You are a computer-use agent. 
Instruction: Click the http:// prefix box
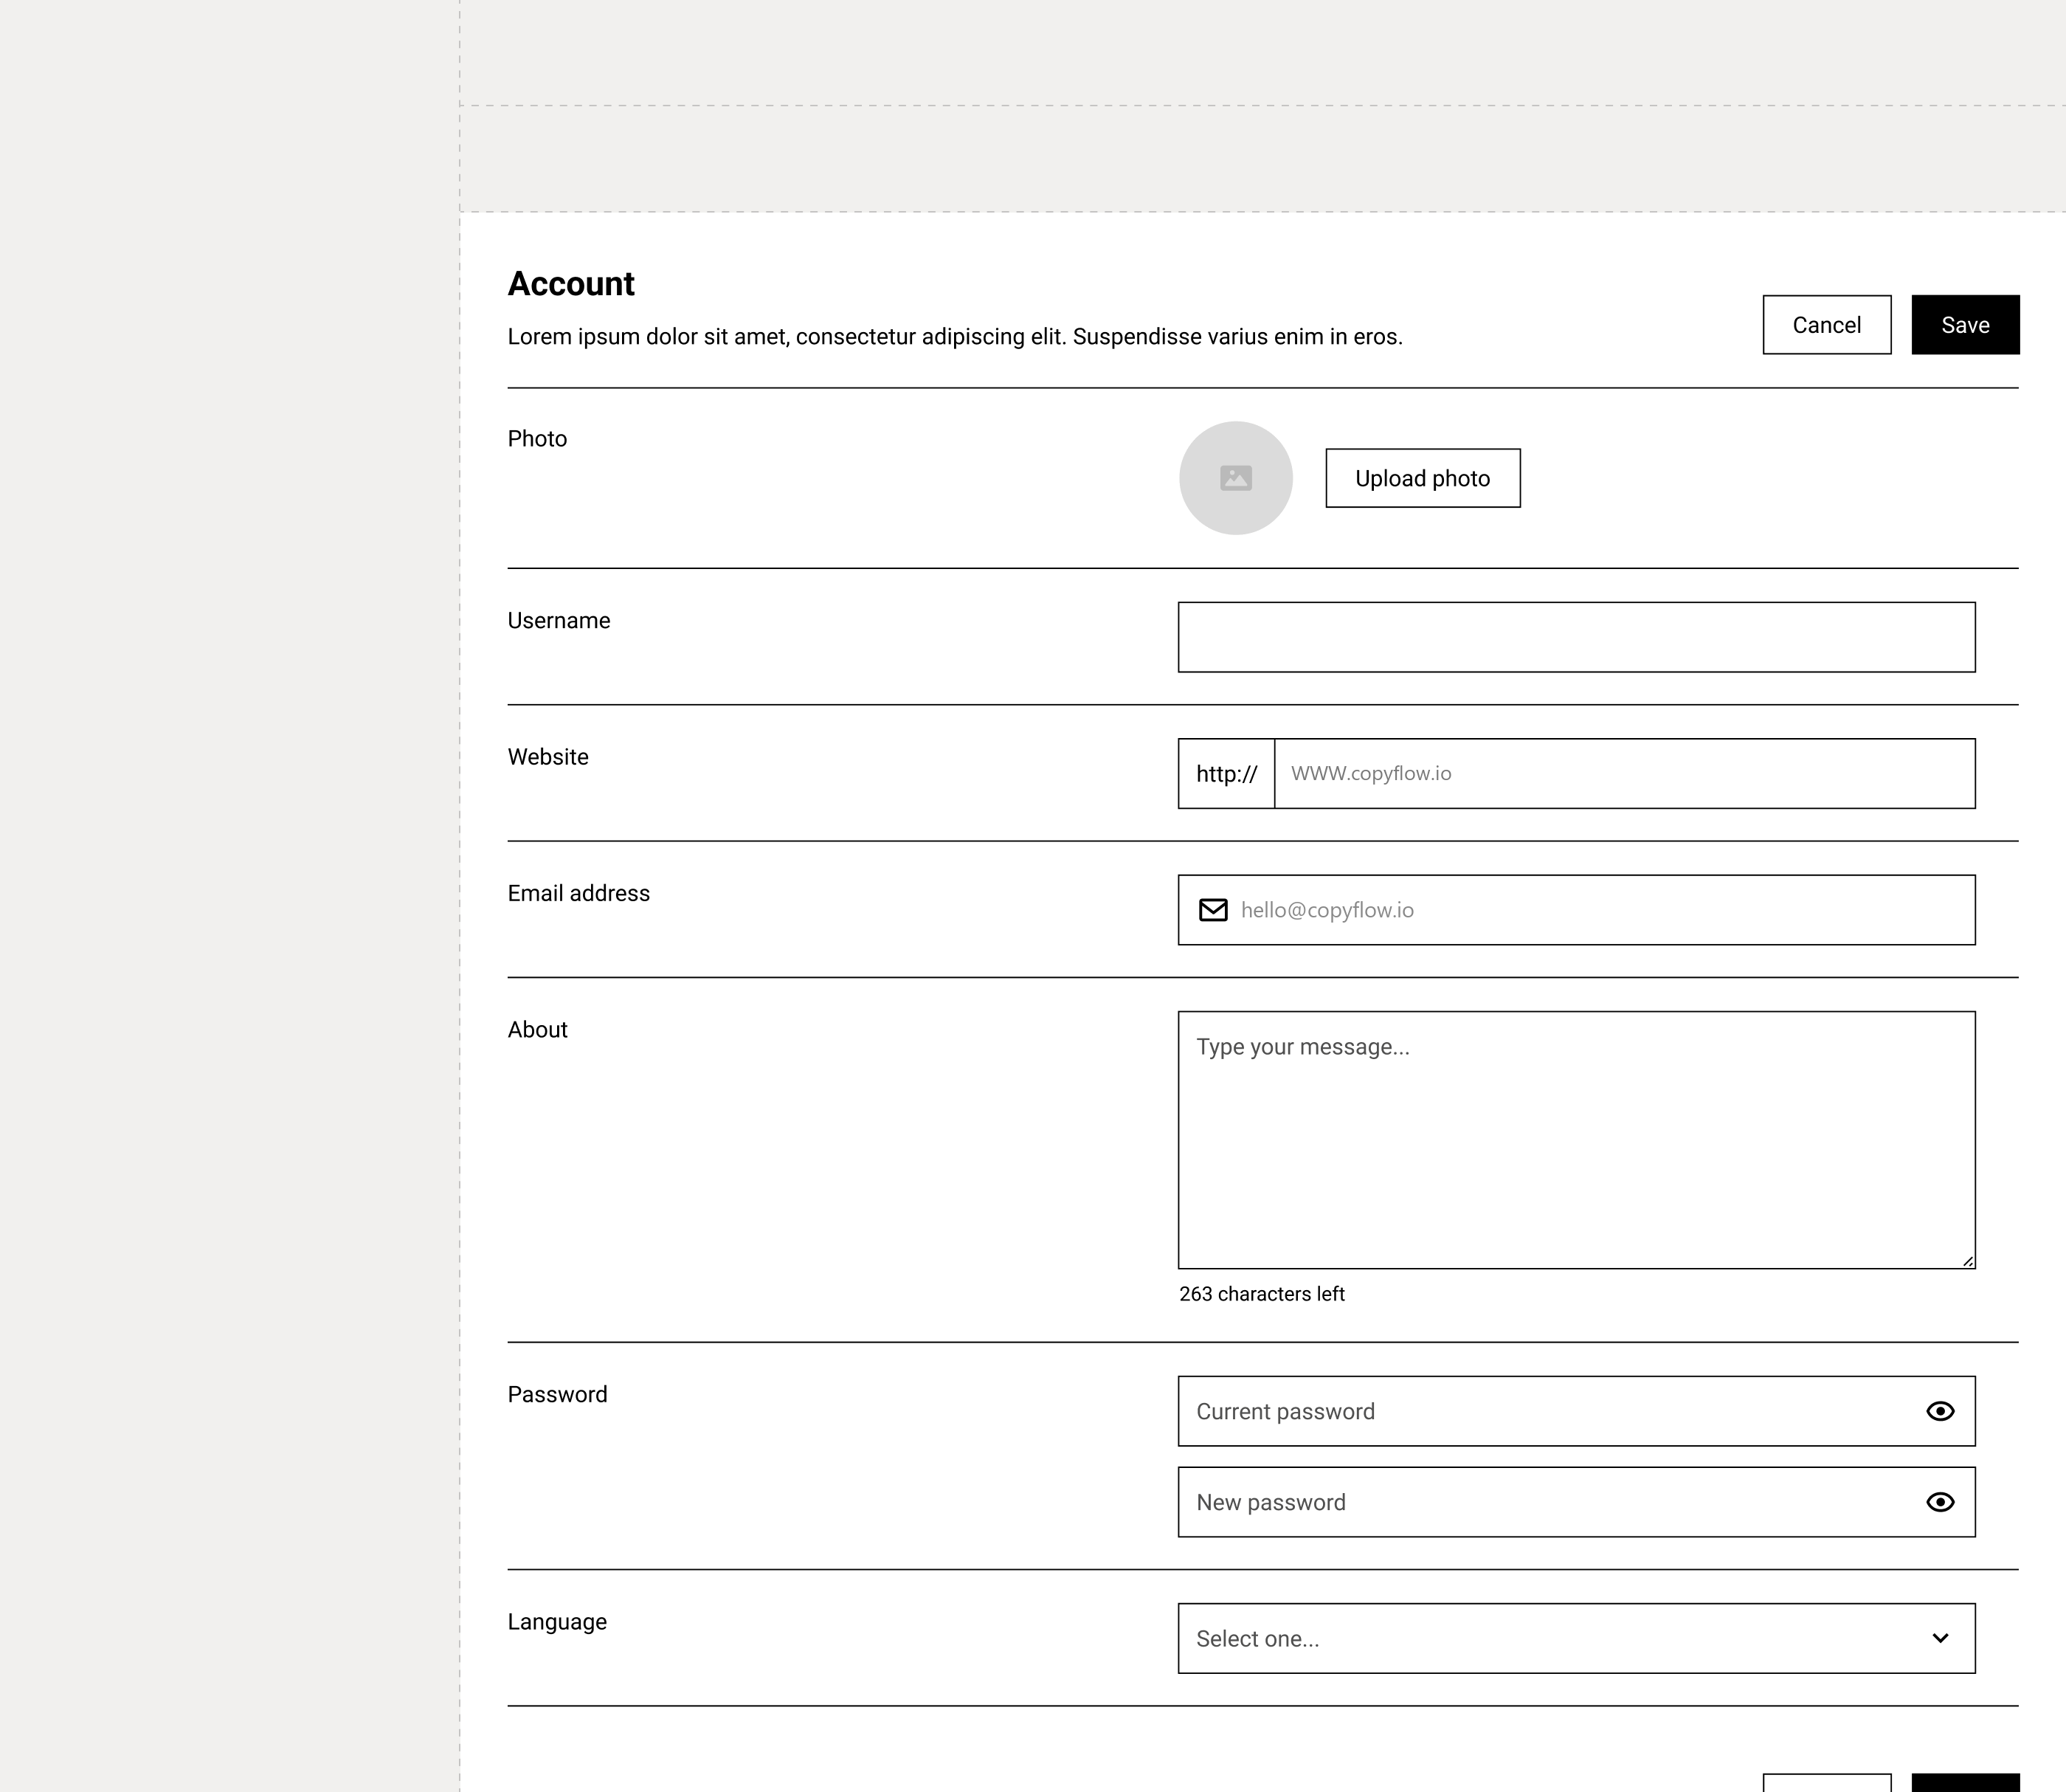click(x=1226, y=773)
